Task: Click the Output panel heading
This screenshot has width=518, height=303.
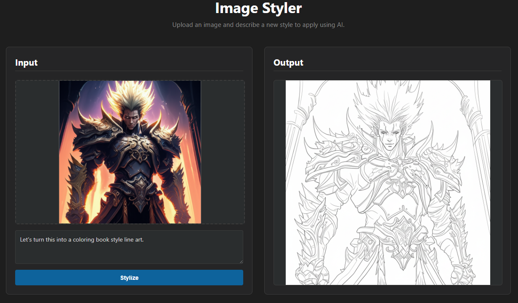Action: 288,63
